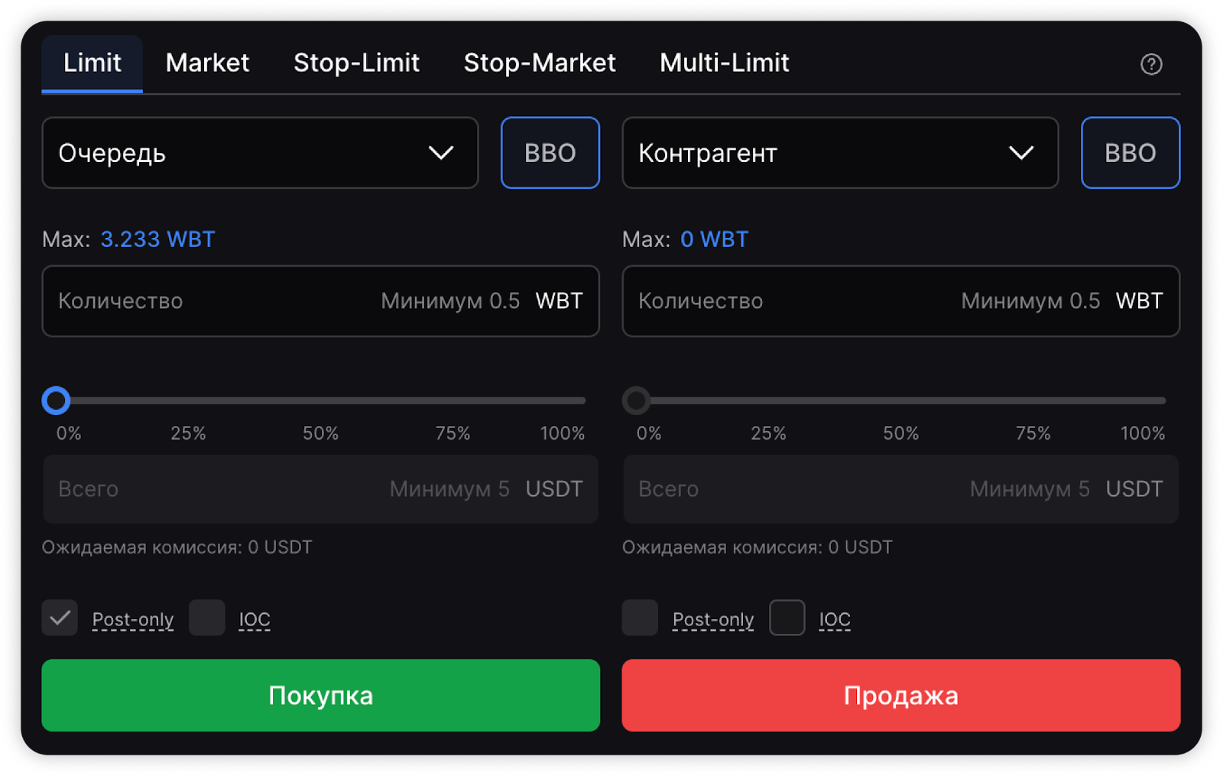Click the green Покупка button
Image resolution: width=1223 pixels, height=776 pixels.
point(320,695)
